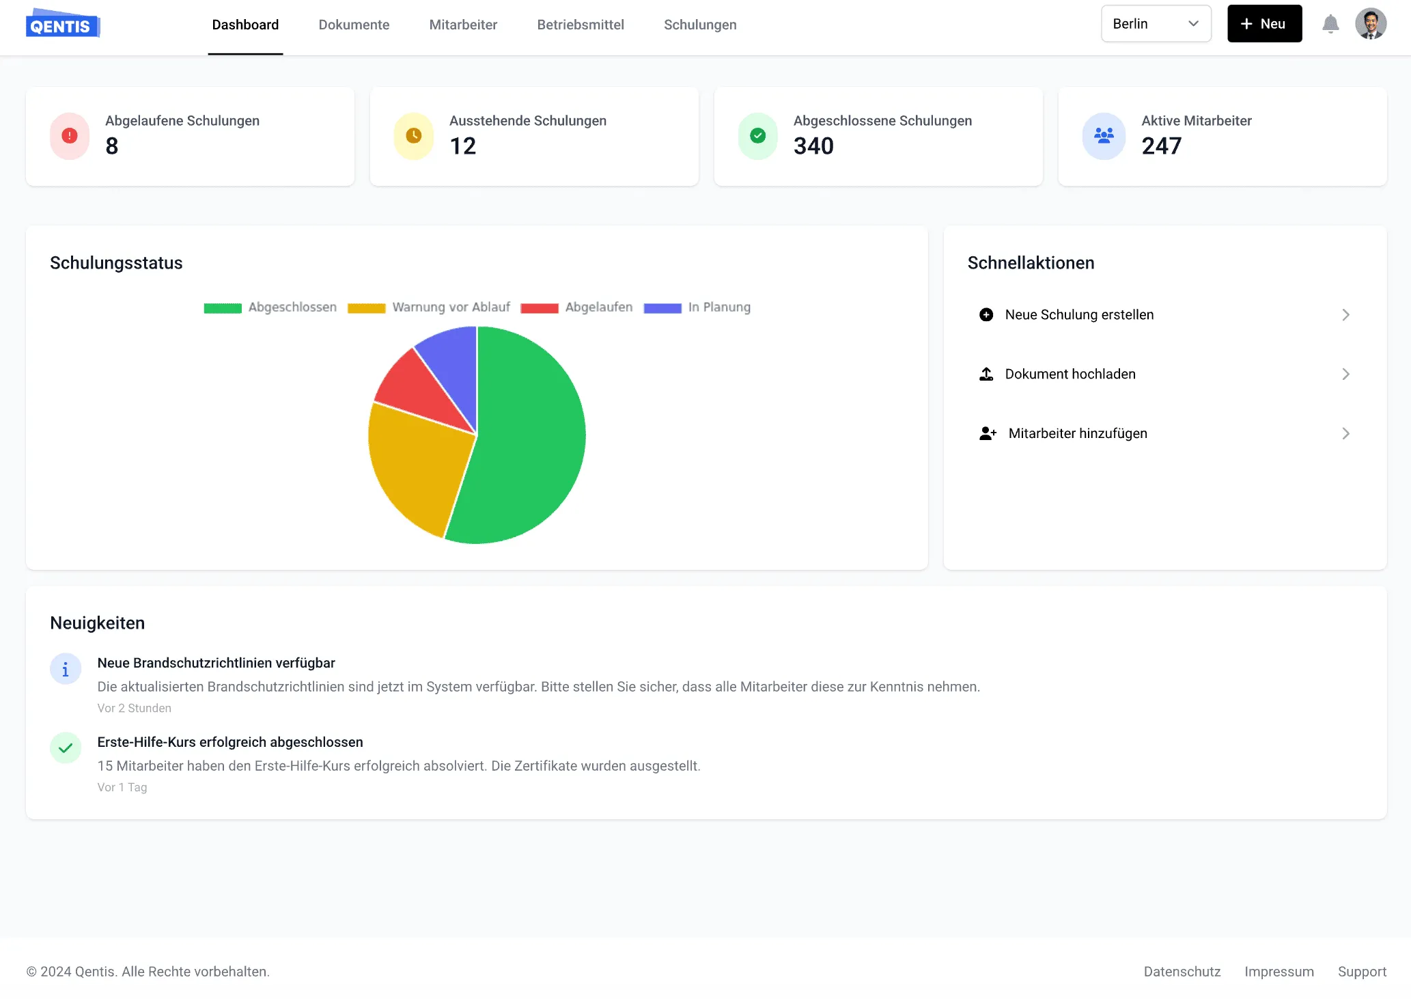
Task: Open the Support footer link
Action: coord(1362,972)
